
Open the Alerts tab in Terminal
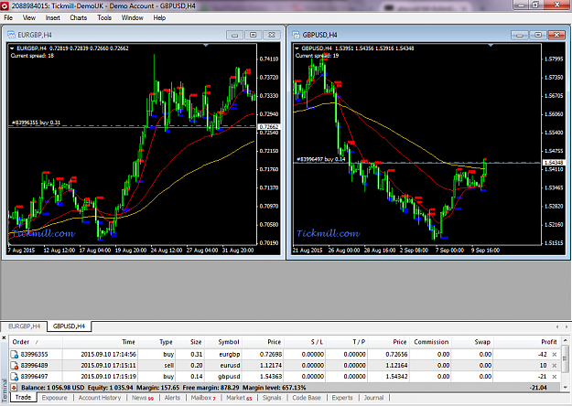click(172, 398)
